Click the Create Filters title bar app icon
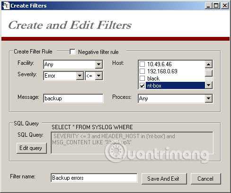Screen dimensions: 231x193 pos(6,6)
